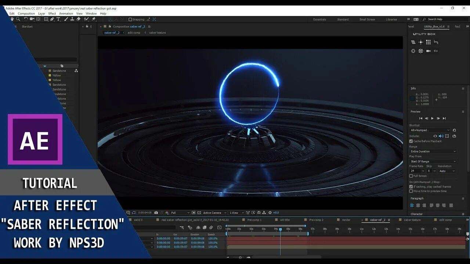This screenshot has width=470, height=264.
Task: Open the Effect menu
Action: [52, 14]
